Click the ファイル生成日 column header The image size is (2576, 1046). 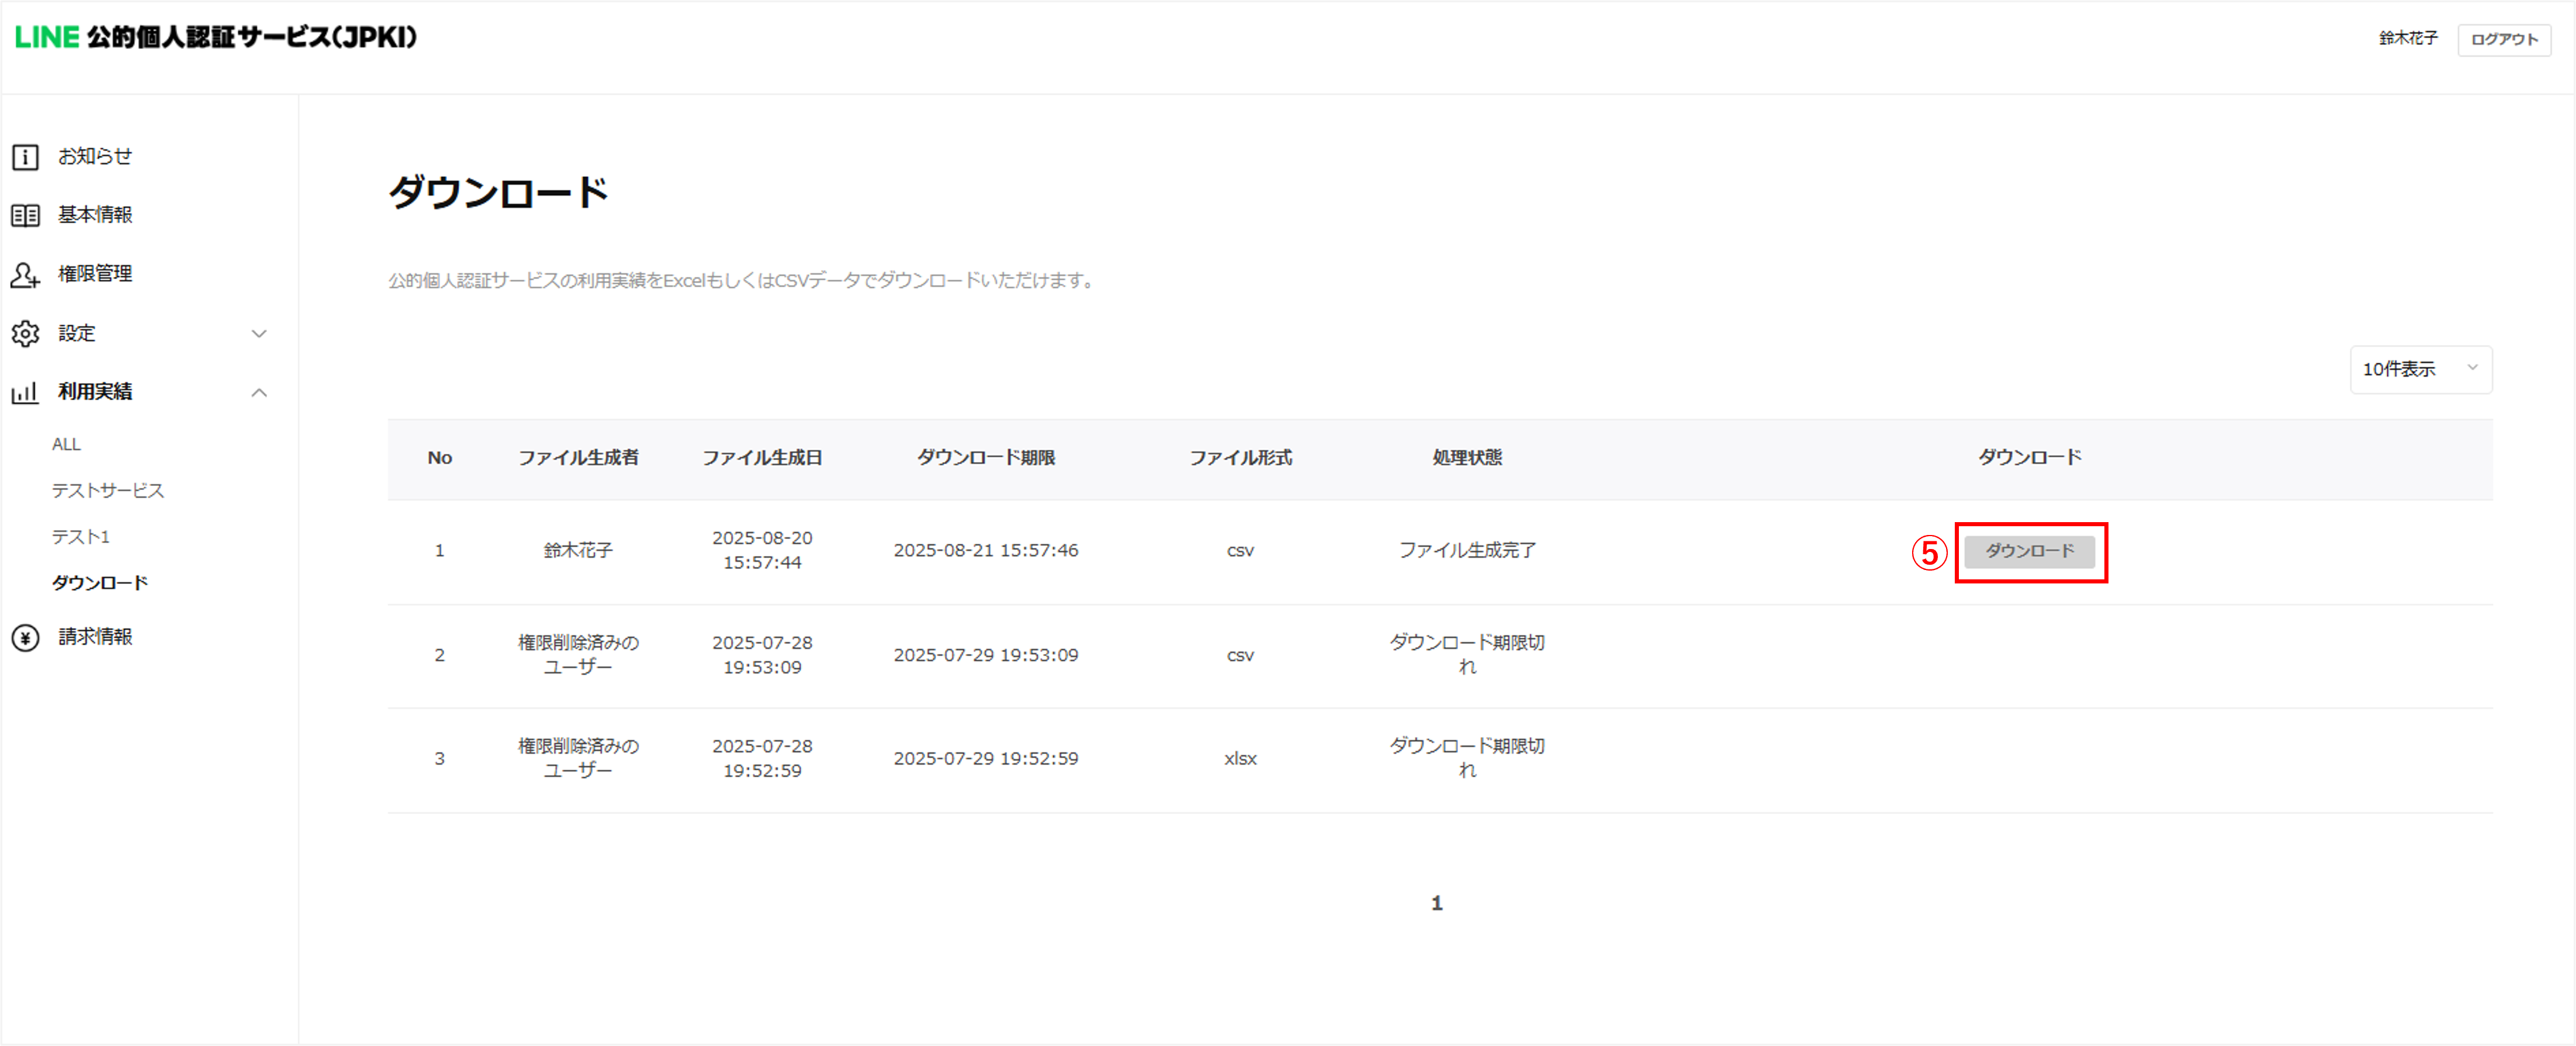[x=762, y=457]
